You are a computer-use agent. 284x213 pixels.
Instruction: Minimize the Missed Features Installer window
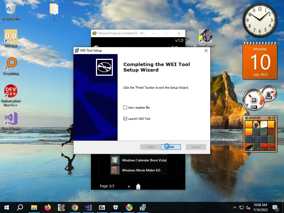(154, 33)
